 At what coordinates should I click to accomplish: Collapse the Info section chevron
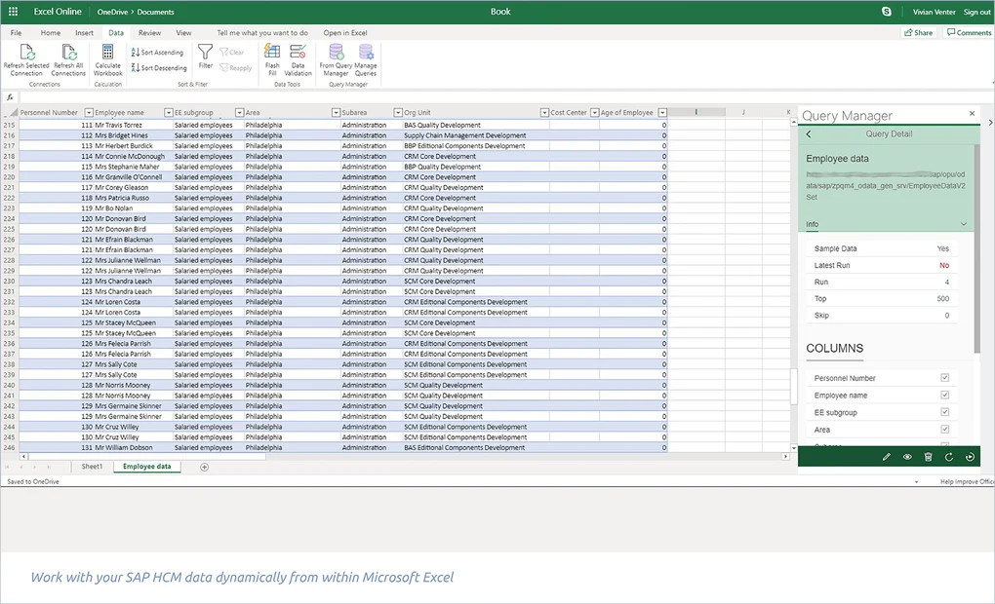(964, 225)
